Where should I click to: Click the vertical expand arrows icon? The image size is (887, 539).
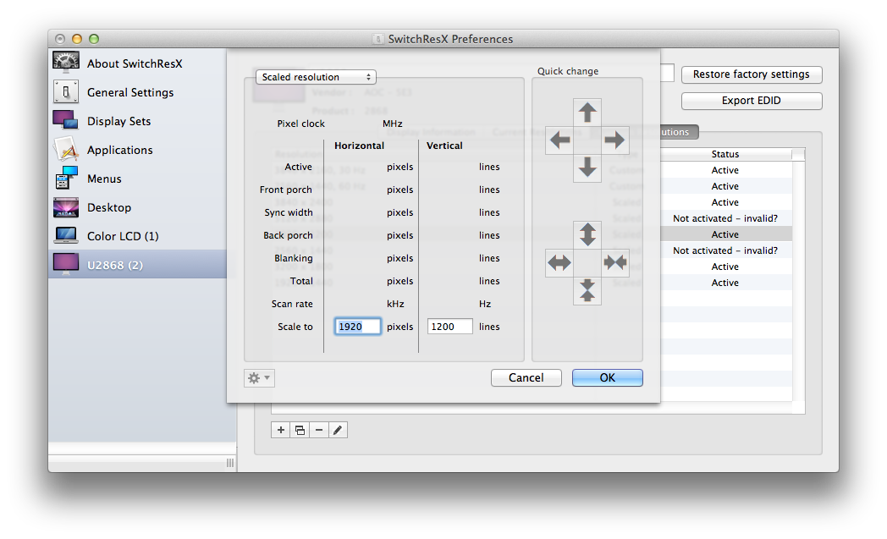click(587, 234)
